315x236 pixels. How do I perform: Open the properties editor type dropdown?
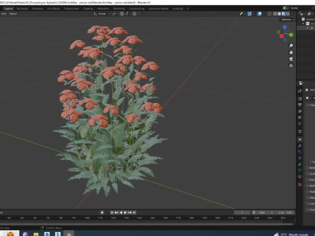pyautogui.click(x=301, y=83)
